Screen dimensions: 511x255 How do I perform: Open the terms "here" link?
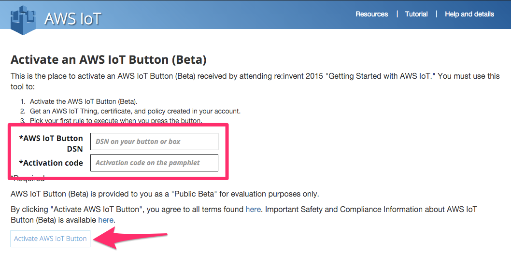click(253, 209)
